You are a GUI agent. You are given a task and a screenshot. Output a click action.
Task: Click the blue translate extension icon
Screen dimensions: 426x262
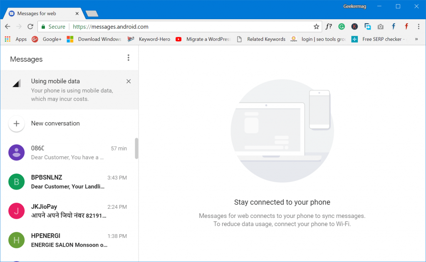click(x=368, y=26)
